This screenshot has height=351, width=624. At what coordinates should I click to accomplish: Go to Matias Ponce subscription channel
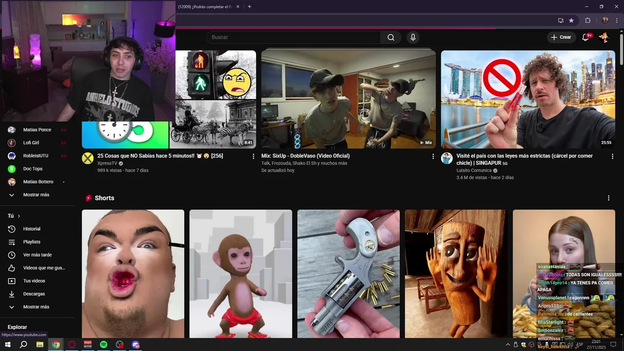click(38, 130)
